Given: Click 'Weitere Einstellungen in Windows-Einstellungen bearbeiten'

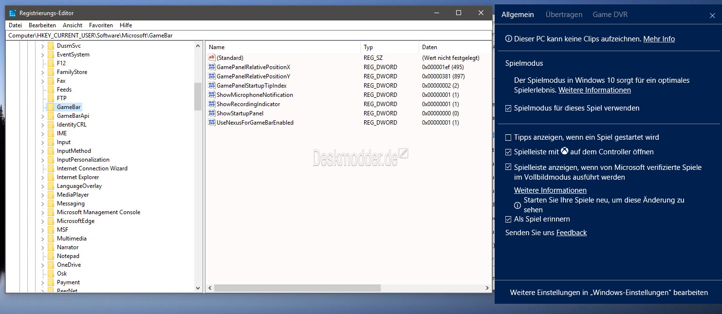Looking at the screenshot, I should (609, 293).
